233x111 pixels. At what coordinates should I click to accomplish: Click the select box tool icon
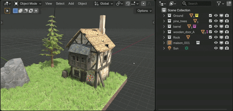coord(7,11)
